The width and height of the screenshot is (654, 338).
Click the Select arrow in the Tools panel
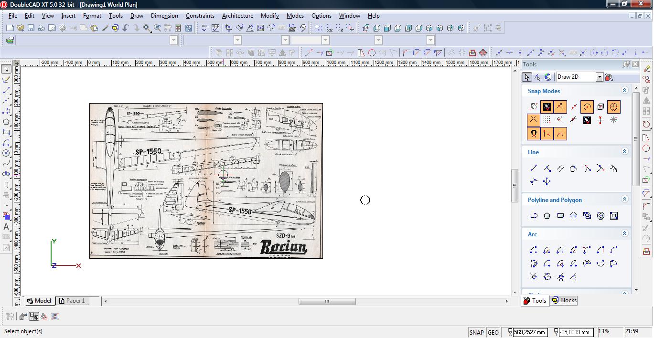[526, 77]
